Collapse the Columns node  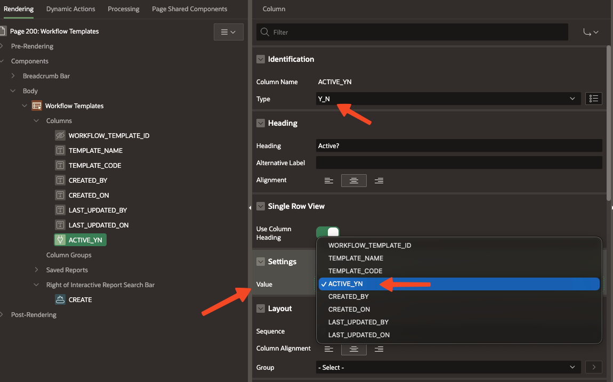click(36, 121)
